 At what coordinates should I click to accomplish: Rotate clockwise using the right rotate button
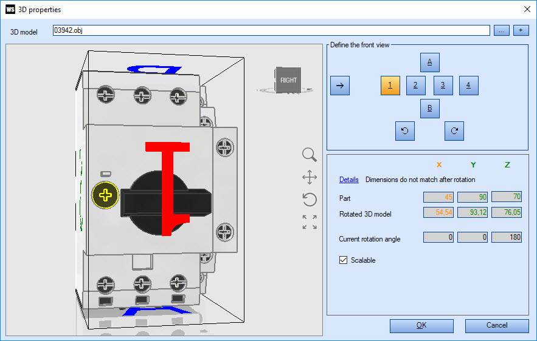454,131
